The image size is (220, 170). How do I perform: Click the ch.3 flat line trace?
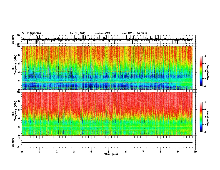coord(107,142)
